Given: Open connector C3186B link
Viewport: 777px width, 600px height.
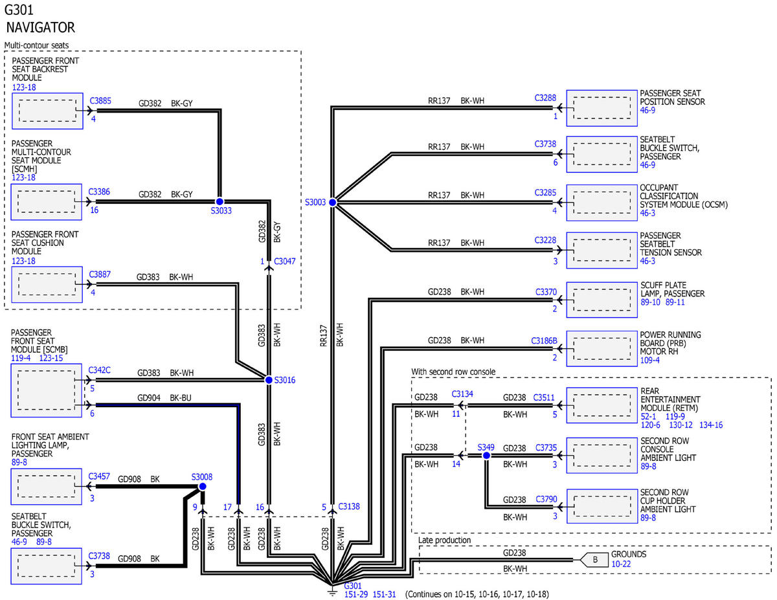Looking at the screenshot, I should tap(544, 340).
